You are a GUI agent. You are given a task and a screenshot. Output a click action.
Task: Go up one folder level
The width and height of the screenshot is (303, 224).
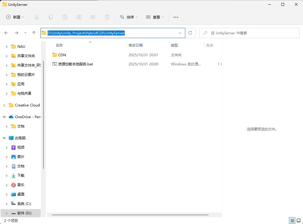(x=34, y=33)
